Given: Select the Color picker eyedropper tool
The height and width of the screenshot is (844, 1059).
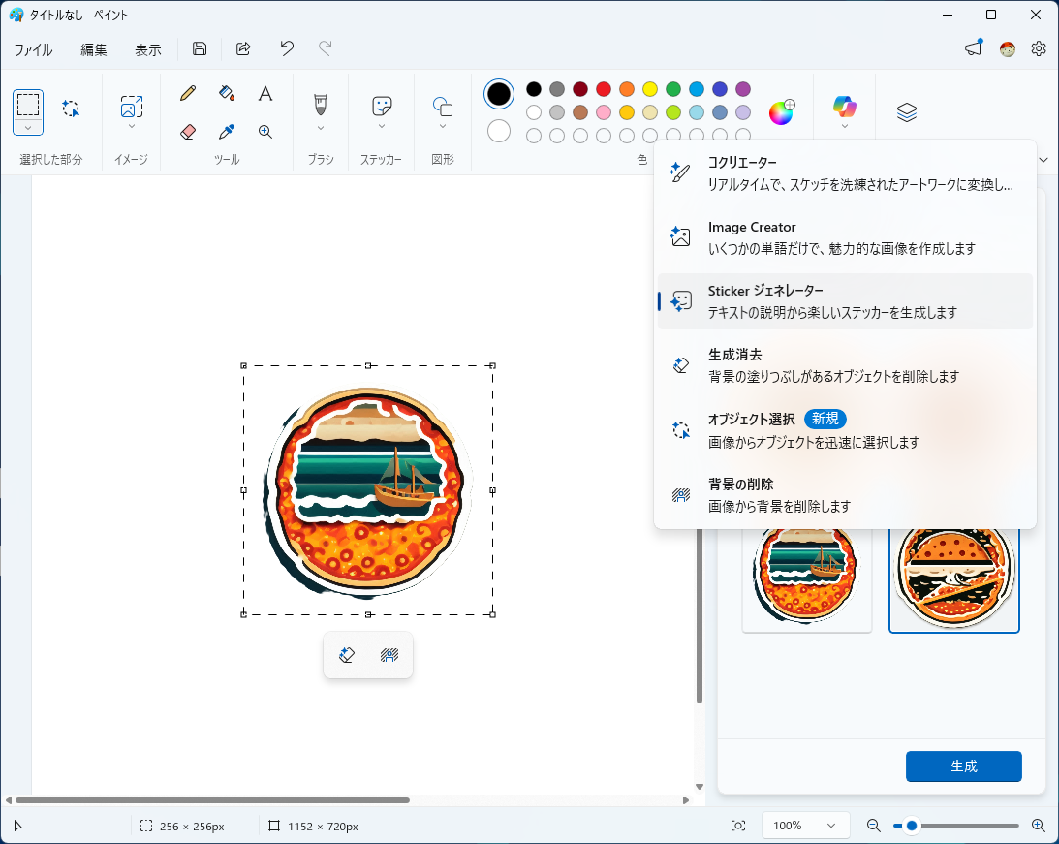Looking at the screenshot, I should point(227,132).
